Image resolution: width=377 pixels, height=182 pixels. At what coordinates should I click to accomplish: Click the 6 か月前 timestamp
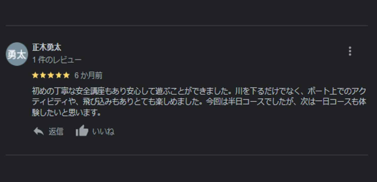click(88, 75)
